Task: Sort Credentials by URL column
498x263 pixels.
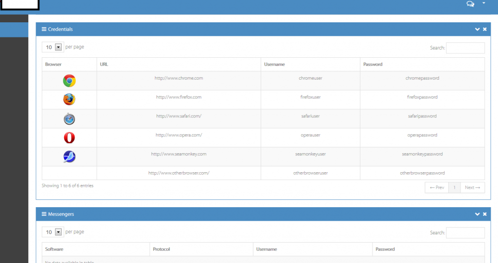Action: pos(179,65)
